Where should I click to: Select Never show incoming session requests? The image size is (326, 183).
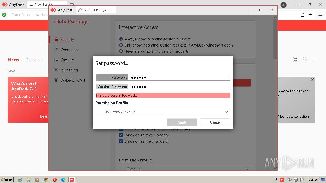[x=121, y=51]
